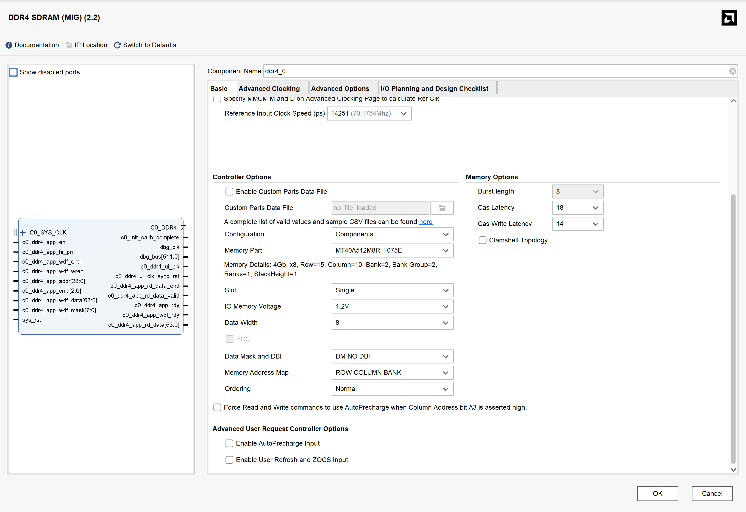Screen dimensions: 746x512
Task: Click the AMD logo icon
Action: pyautogui.click(x=729, y=18)
